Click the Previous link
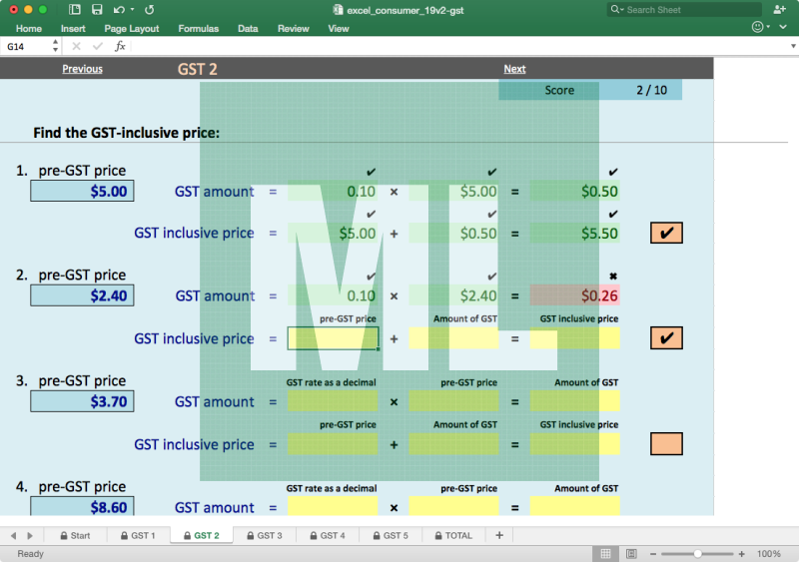The height and width of the screenshot is (562, 799). [82, 69]
